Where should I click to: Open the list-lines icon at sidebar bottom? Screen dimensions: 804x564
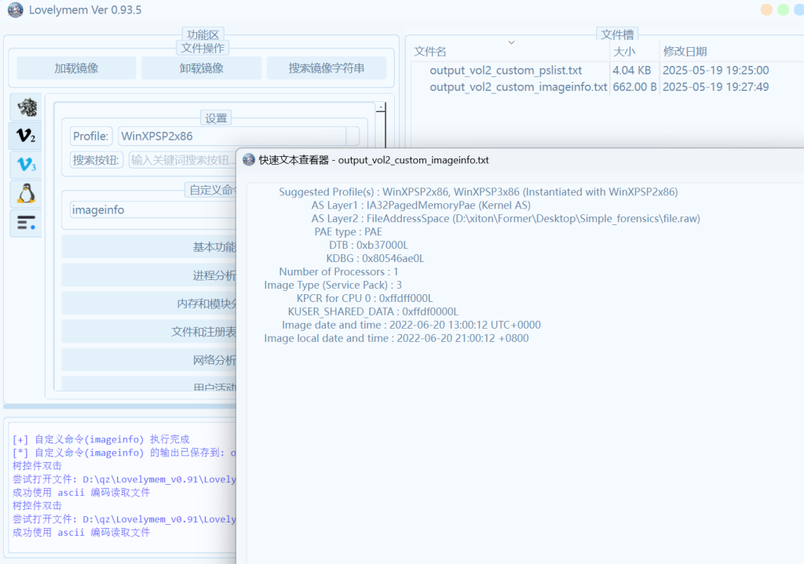click(26, 224)
